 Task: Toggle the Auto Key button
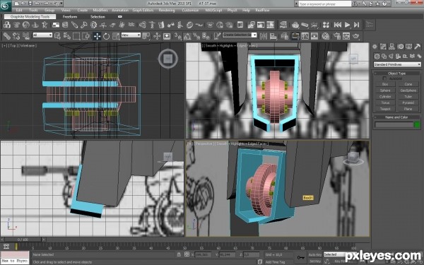[x=315, y=254]
